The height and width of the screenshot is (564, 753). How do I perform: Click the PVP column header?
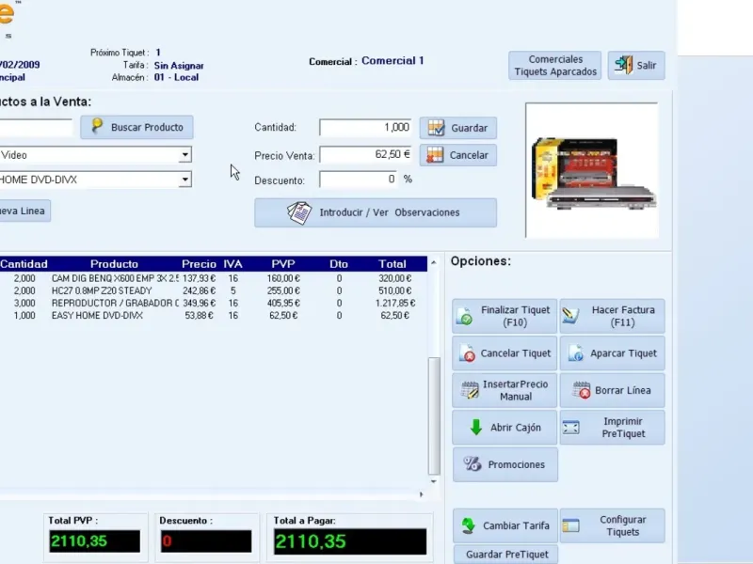283,264
